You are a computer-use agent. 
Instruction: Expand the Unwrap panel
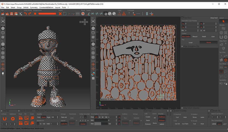1,111
